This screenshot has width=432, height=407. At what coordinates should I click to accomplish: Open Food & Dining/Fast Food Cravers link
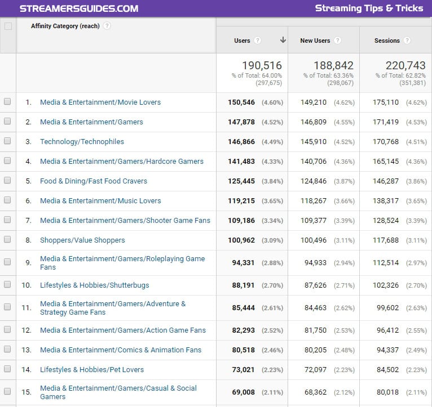94,181
